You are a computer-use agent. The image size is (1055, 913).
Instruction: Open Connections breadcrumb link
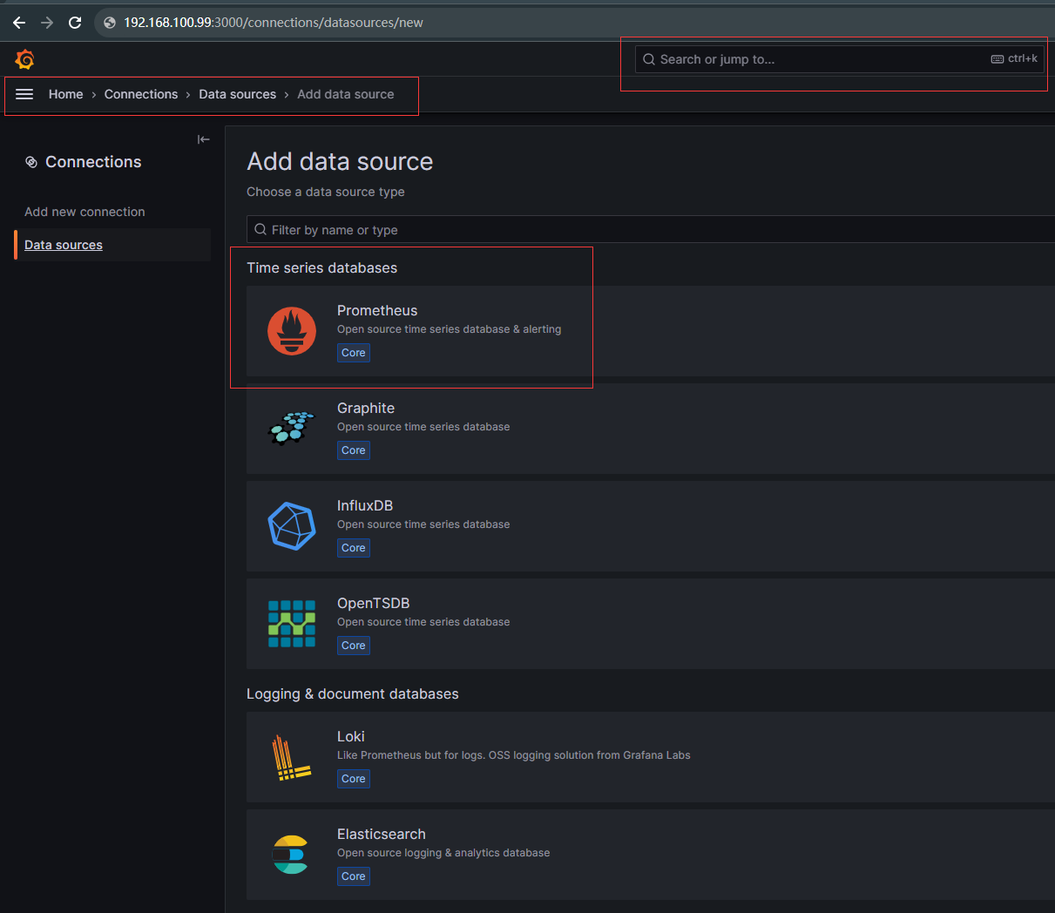tap(141, 94)
